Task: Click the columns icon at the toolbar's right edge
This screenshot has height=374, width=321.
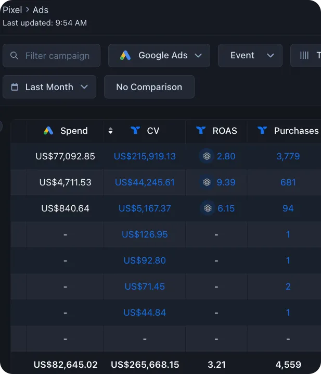Action: click(x=304, y=56)
